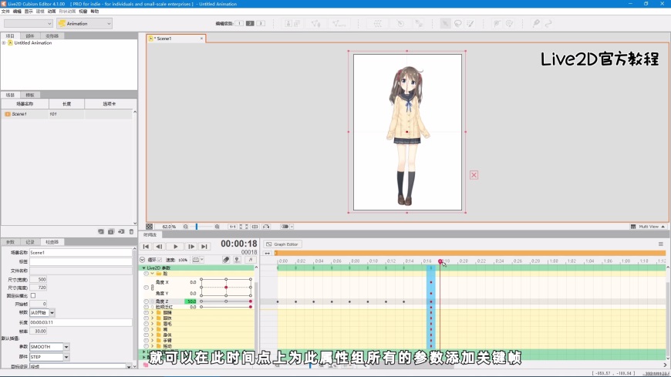This screenshot has height=377, width=671.
Task: Click the length field showing 00:00:03:11
Action: pos(80,322)
